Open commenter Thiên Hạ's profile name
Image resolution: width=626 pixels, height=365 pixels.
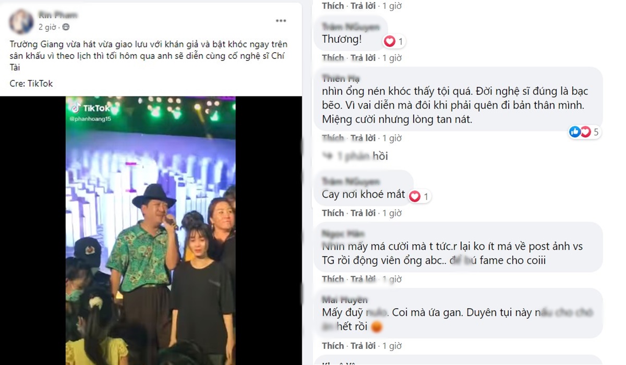[341, 79]
